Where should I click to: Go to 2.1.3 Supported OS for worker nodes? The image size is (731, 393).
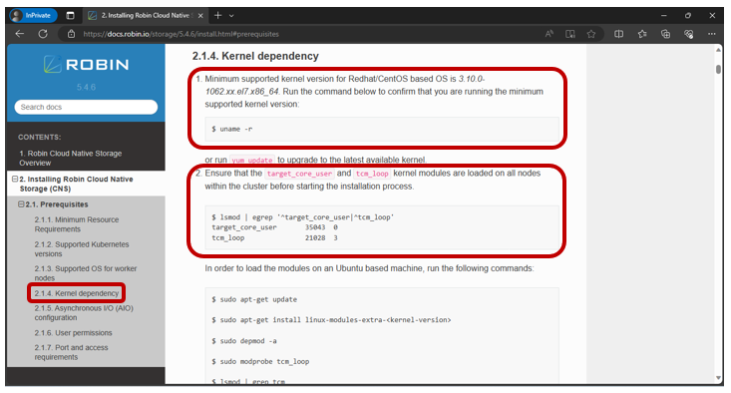[86, 273]
